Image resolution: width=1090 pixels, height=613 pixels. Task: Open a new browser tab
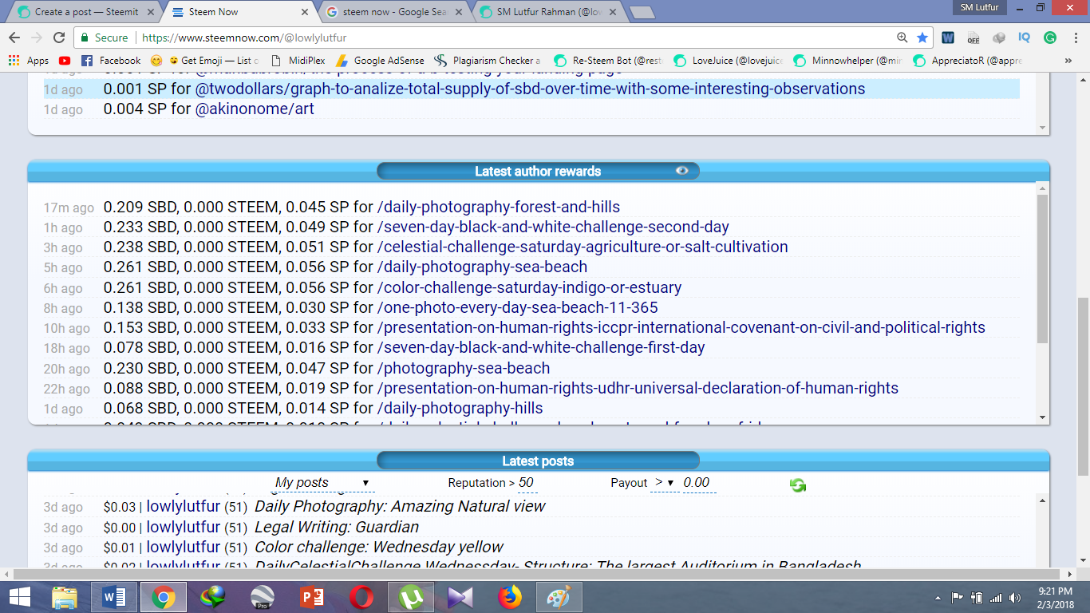pyautogui.click(x=642, y=12)
